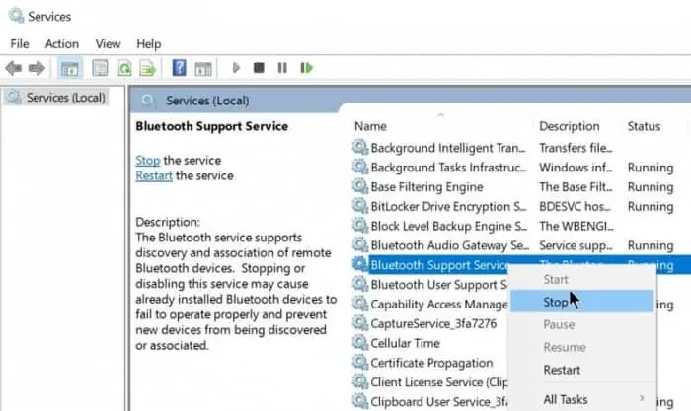Select Base Filtering Engine service name
Image resolution: width=691 pixels, height=411 pixels.
coord(426,187)
